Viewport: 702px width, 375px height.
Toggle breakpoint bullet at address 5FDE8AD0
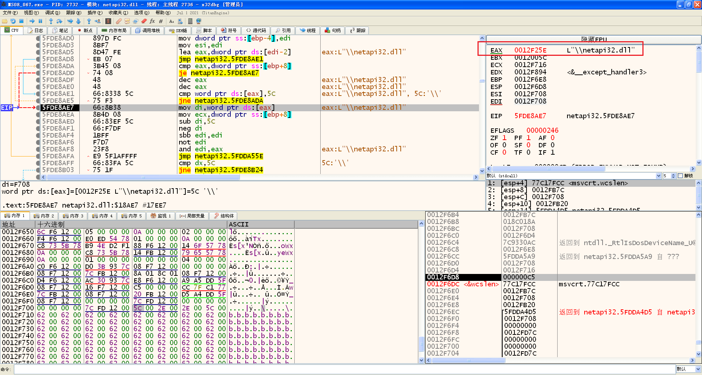point(38,38)
